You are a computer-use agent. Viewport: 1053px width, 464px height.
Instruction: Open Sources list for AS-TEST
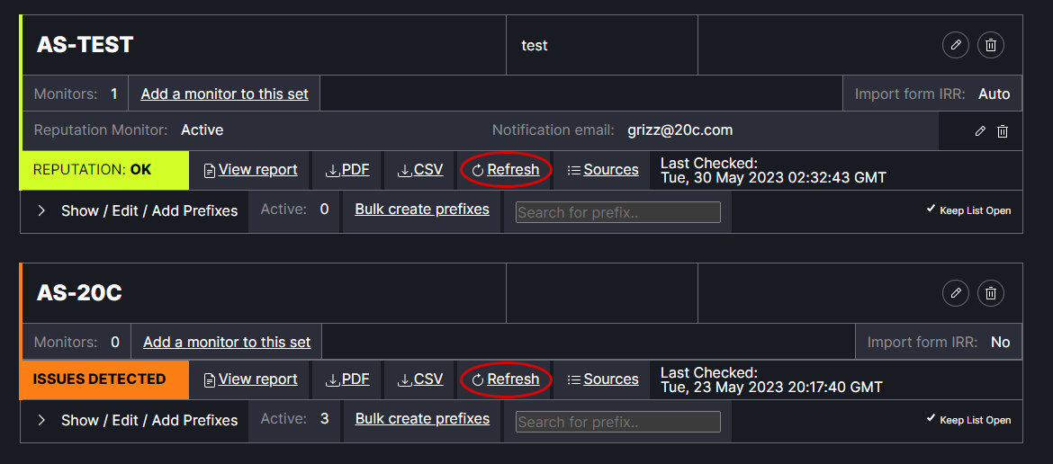[x=603, y=170]
